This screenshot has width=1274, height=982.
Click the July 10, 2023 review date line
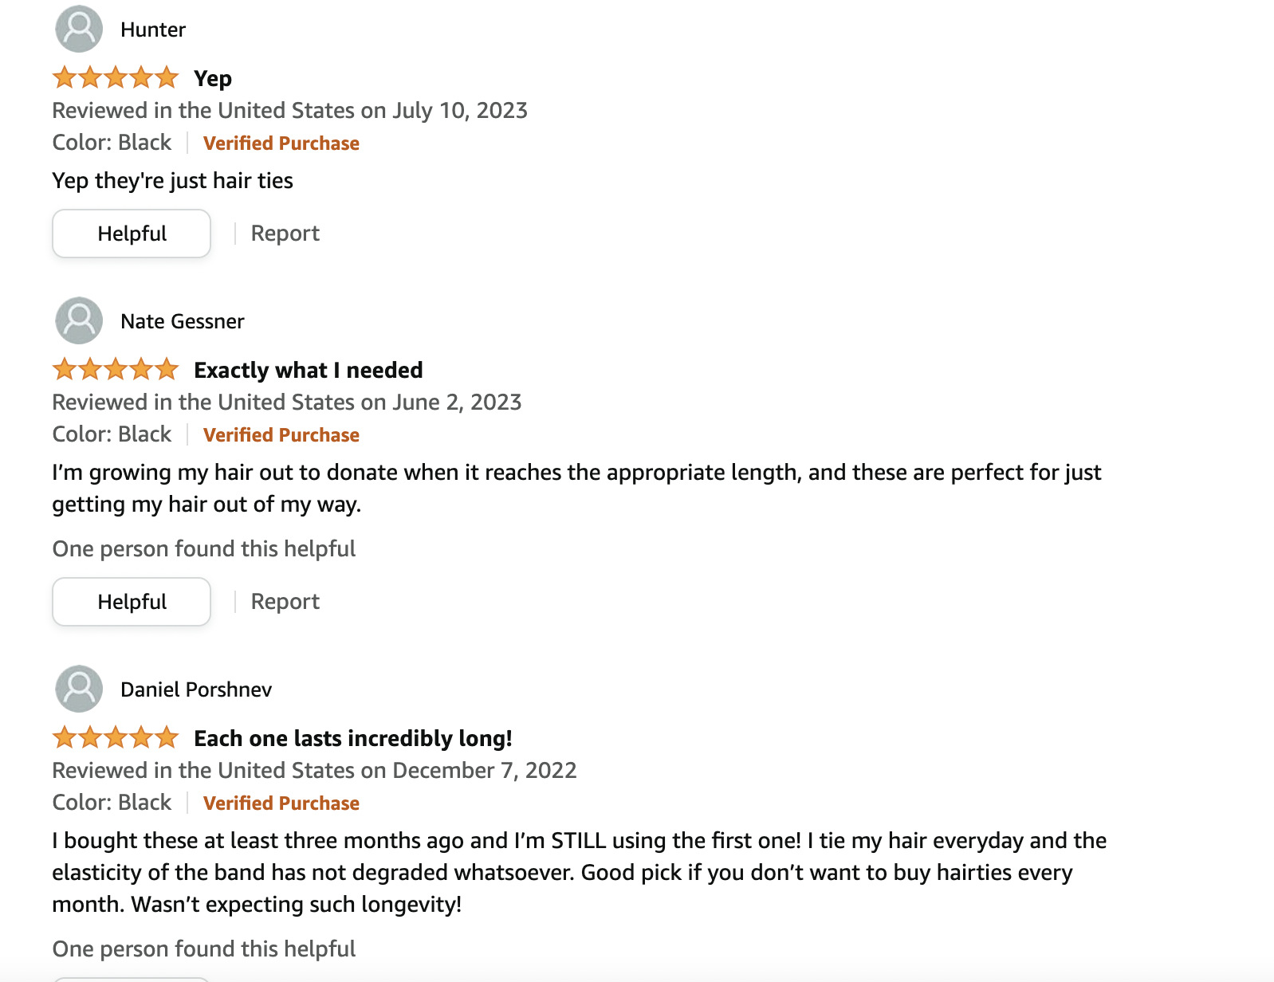coord(289,111)
